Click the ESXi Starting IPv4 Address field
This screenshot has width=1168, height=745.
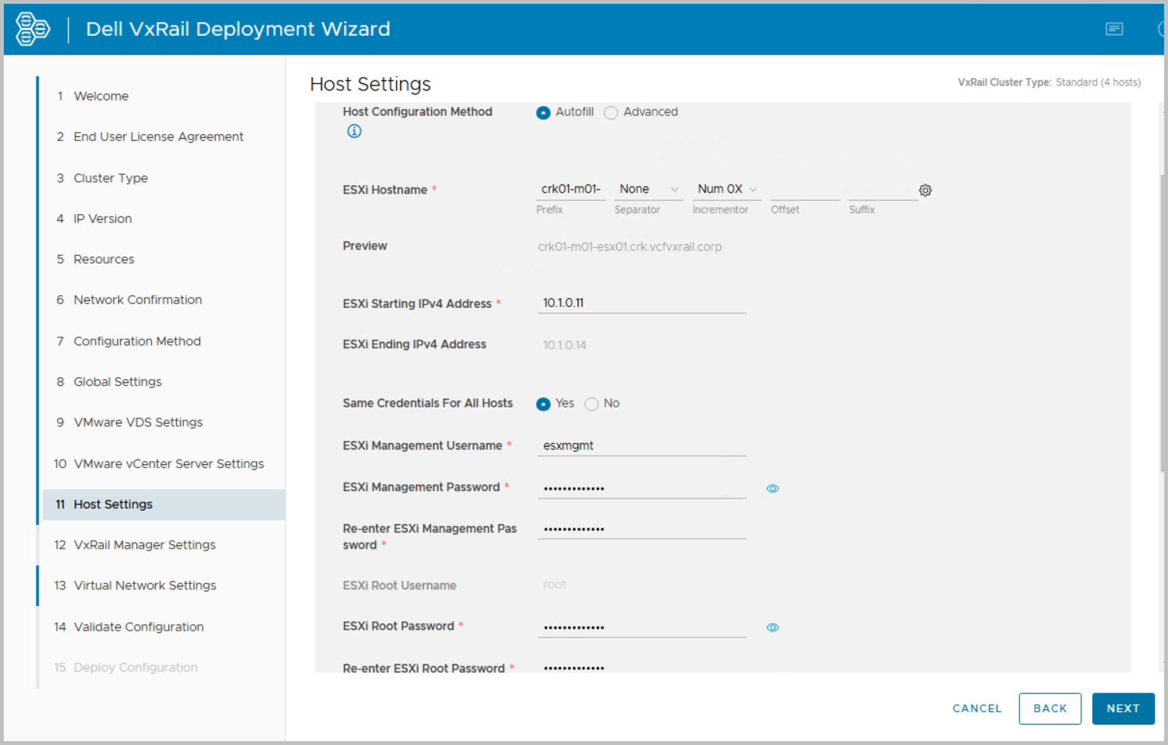pos(641,303)
